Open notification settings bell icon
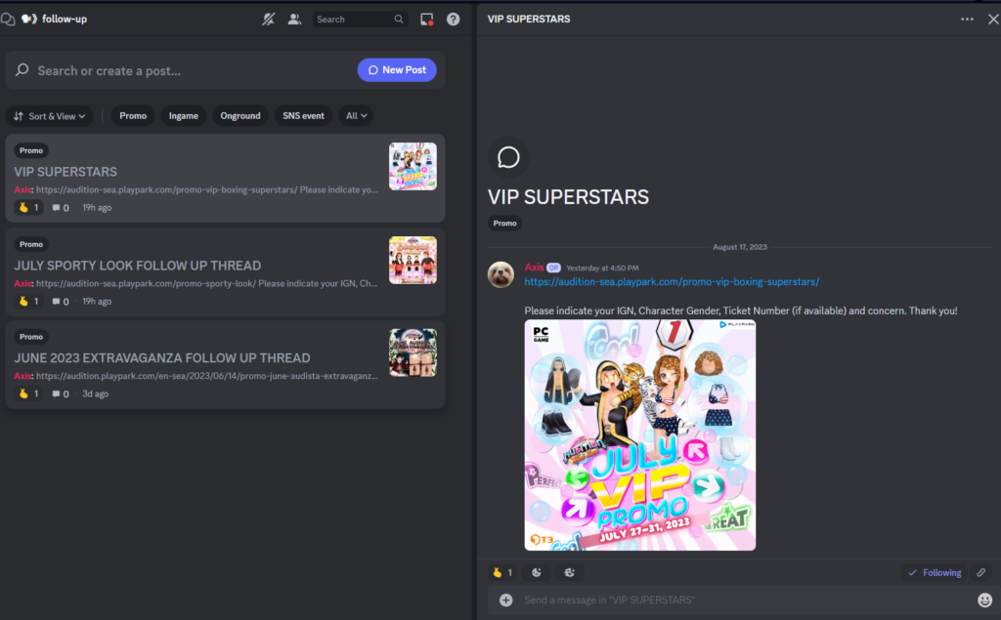The image size is (1001, 620). tap(269, 19)
